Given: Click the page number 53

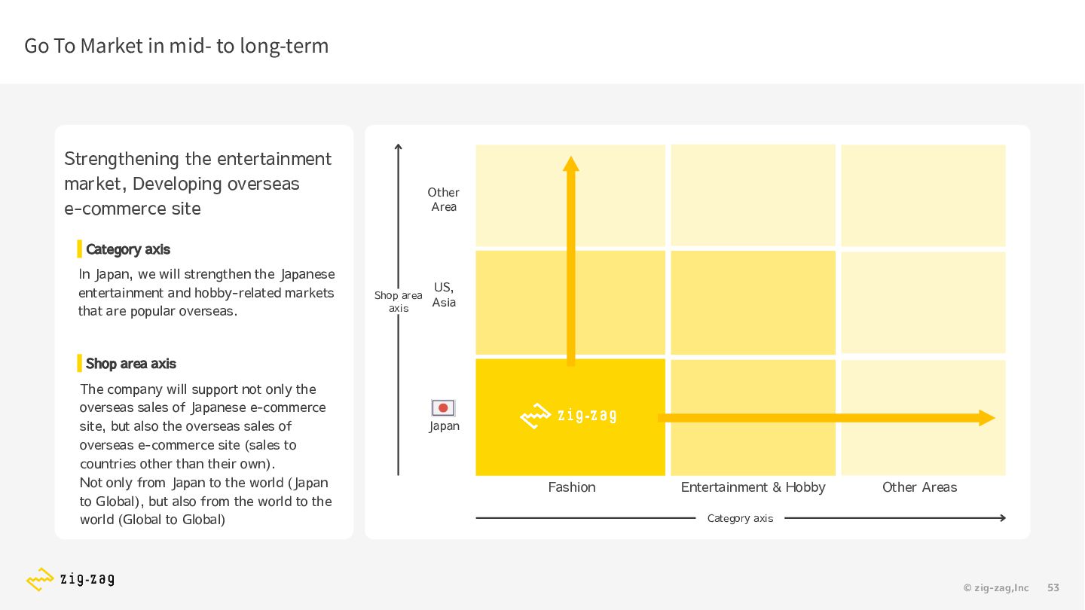Looking at the screenshot, I should (x=1053, y=588).
